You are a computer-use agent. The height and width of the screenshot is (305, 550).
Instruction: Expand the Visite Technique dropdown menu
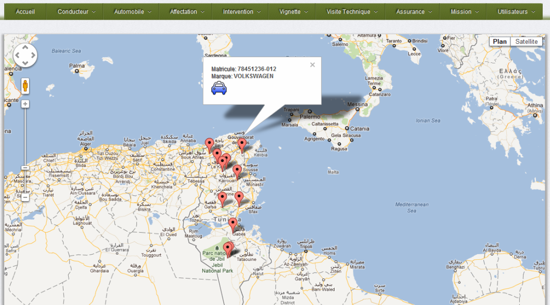(x=351, y=11)
